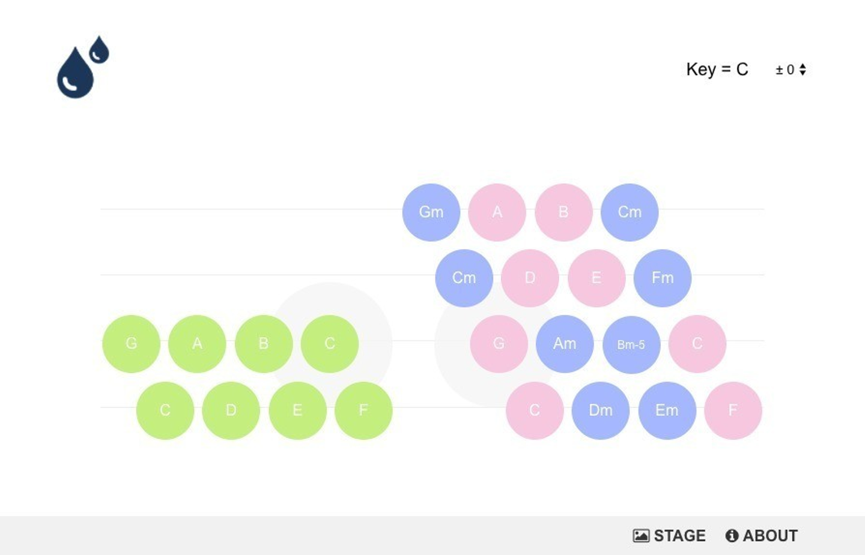865x555 pixels.
Task: Play the pink A chord in top row
Action: tap(497, 212)
